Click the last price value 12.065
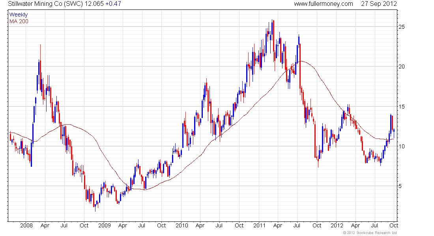The width and height of the screenshot is (434, 236). point(94,4)
